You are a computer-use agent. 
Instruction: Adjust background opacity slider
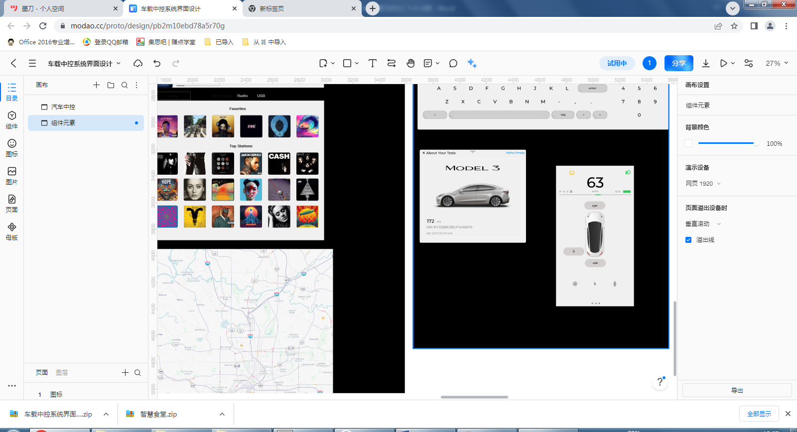point(727,143)
